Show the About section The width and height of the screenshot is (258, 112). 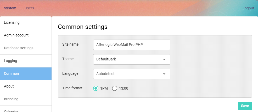(x=9, y=86)
